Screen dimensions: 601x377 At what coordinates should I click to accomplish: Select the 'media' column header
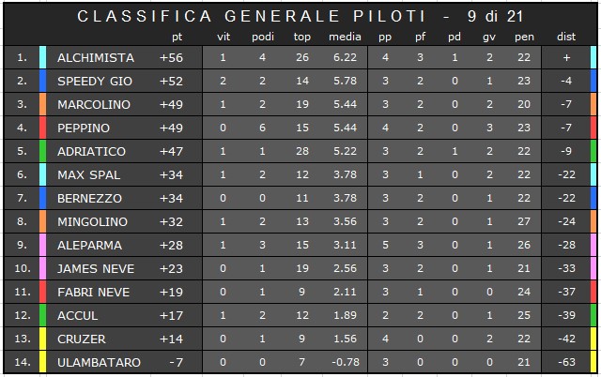(x=345, y=37)
